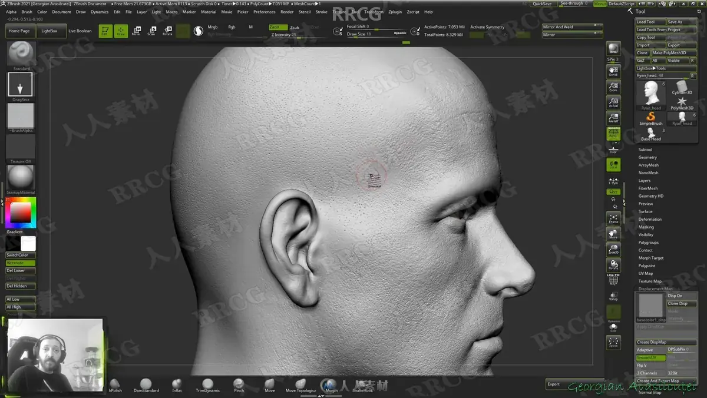Toggle Local symmetry mode
This screenshot has width=707, height=398.
pyautogui.click(x=613, y=165)
